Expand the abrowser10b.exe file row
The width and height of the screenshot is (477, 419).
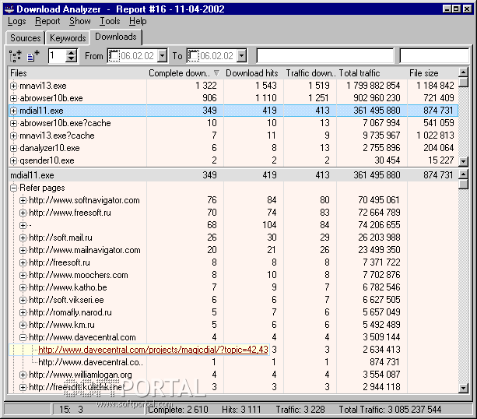[x=13, y=98]
